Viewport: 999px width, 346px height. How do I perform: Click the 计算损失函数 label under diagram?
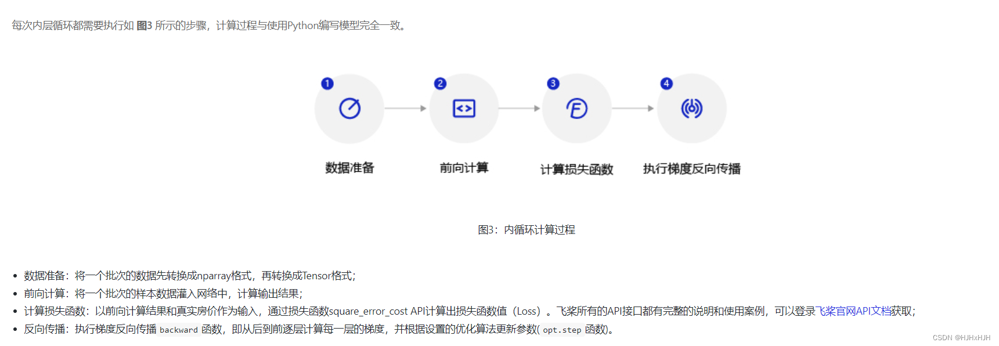[x=576, y=170]
